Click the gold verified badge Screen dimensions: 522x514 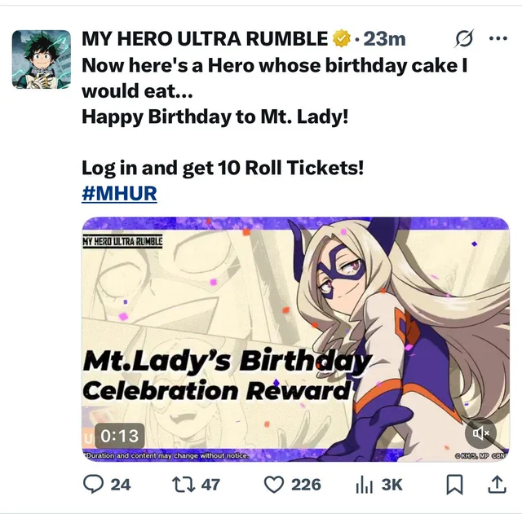coord(342,38)
